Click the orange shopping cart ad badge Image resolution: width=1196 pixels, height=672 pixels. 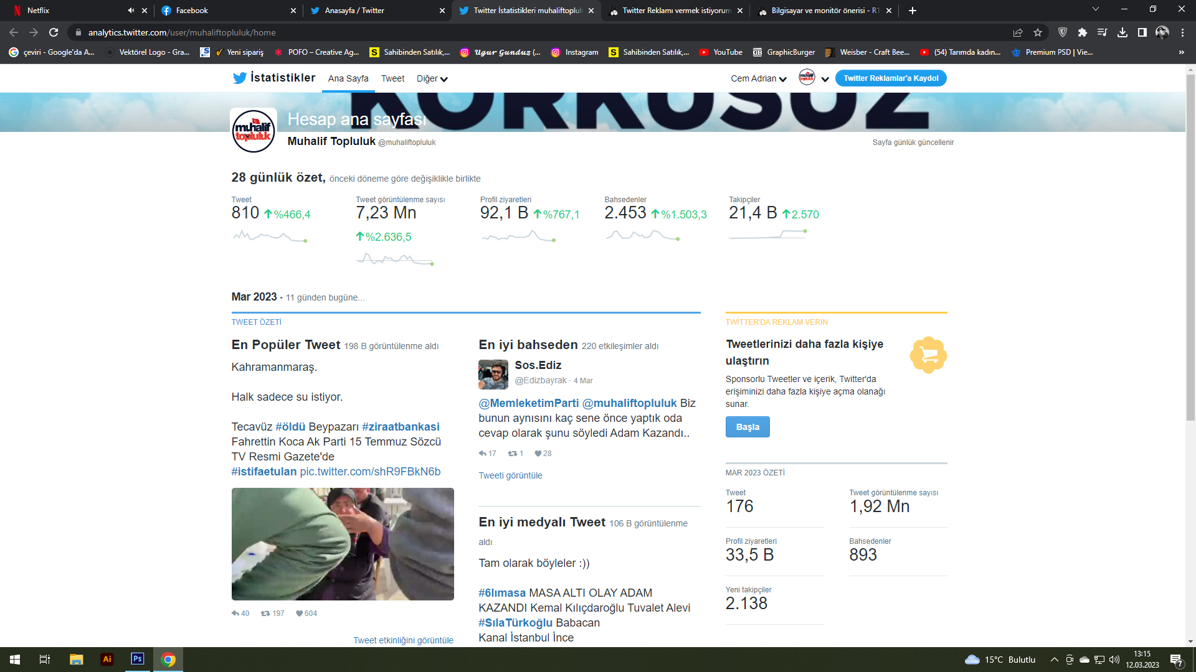pyautogui.click(x=928, y=355)
